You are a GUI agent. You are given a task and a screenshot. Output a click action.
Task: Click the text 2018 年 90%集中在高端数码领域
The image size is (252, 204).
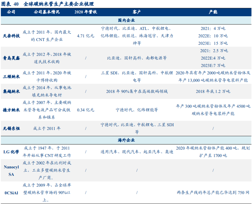coord(137,92)
